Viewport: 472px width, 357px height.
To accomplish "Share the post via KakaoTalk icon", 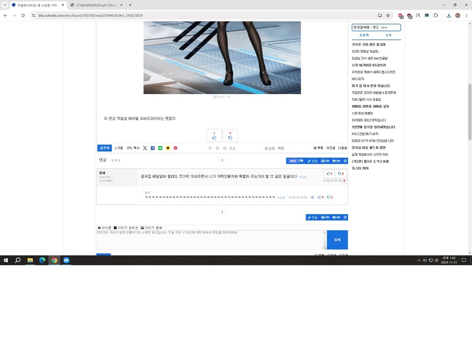I will (x=168, y=148).
